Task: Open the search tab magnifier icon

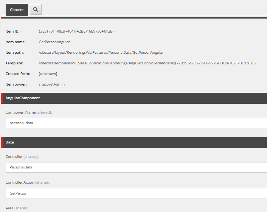Action: click(36, 9)
